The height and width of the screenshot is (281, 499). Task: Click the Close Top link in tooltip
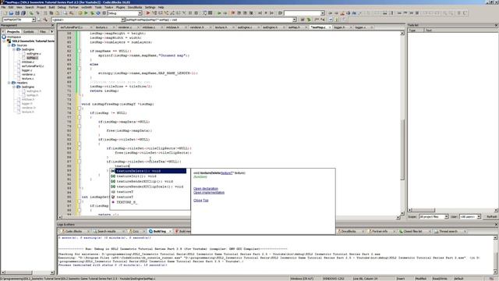pyautogui.click(x=201, y=200)
